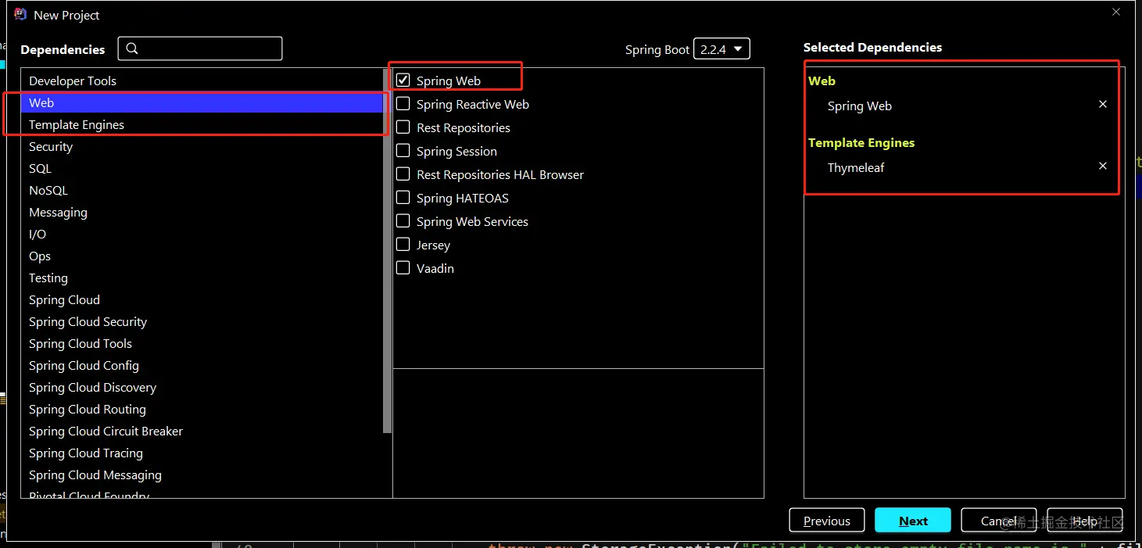Click the Web group header on right

tap(822, 81)
